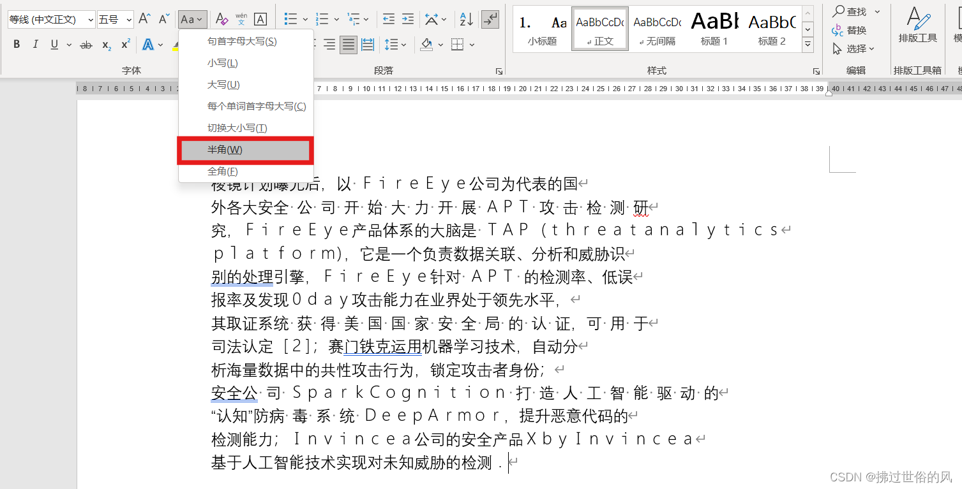Collapse the Change Case (Aa) dropdown
The width and height of the screenshot is (962, 489).
[193, 20]
